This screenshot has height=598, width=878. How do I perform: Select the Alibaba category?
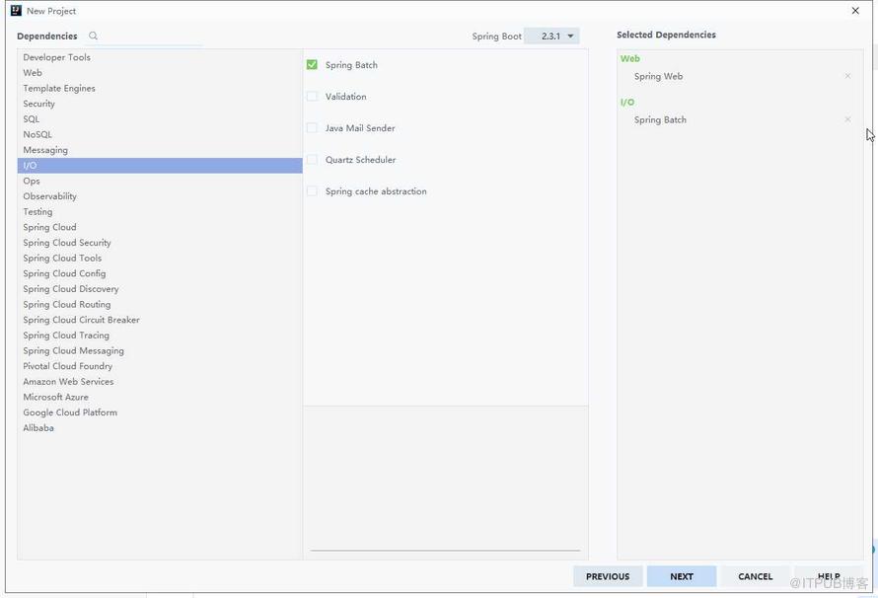(x=160, y=428)
